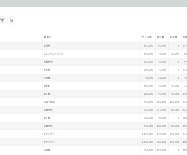Click material cost 60,000 for D技研
Viewport: 187px width, 155px height.
[x=162, y=46]
